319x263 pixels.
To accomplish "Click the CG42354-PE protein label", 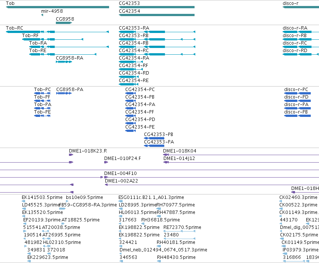I will 140,127.
